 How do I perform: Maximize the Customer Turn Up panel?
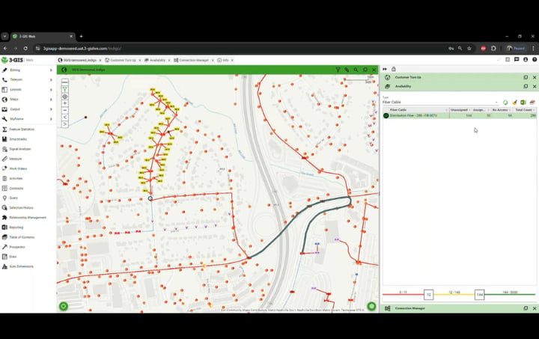(x=526, y=77)
